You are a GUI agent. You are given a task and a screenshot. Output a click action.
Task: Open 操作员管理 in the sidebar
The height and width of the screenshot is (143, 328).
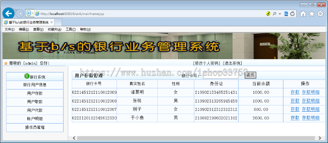(35, 127)
